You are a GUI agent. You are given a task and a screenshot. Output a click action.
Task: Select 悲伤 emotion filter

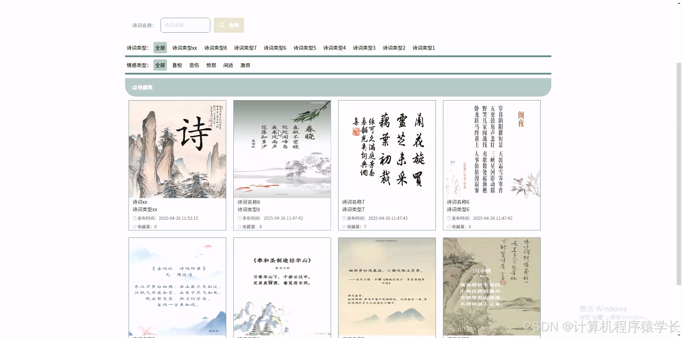pos(194,65)
